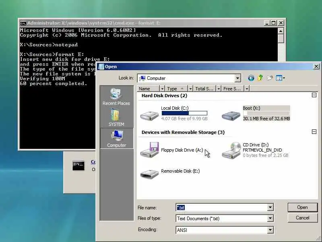The image size is (322, 242).
Task: Open the File name dropdown arrow
Action: point(270,207)
